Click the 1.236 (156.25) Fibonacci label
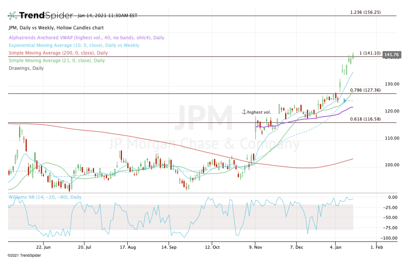Image resolution: width=409 pixels, height=259 pixels. (x=366, y=12)
